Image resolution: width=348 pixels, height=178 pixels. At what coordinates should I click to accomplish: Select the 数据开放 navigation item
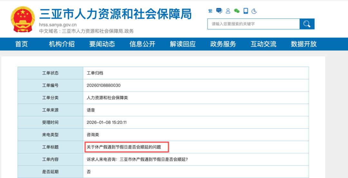[x=304, y=44]
